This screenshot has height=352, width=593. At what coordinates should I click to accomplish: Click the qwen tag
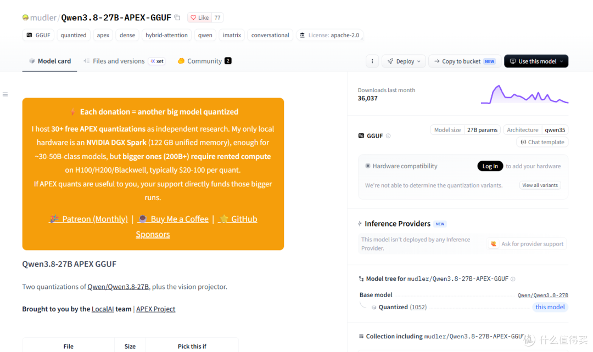205,35
